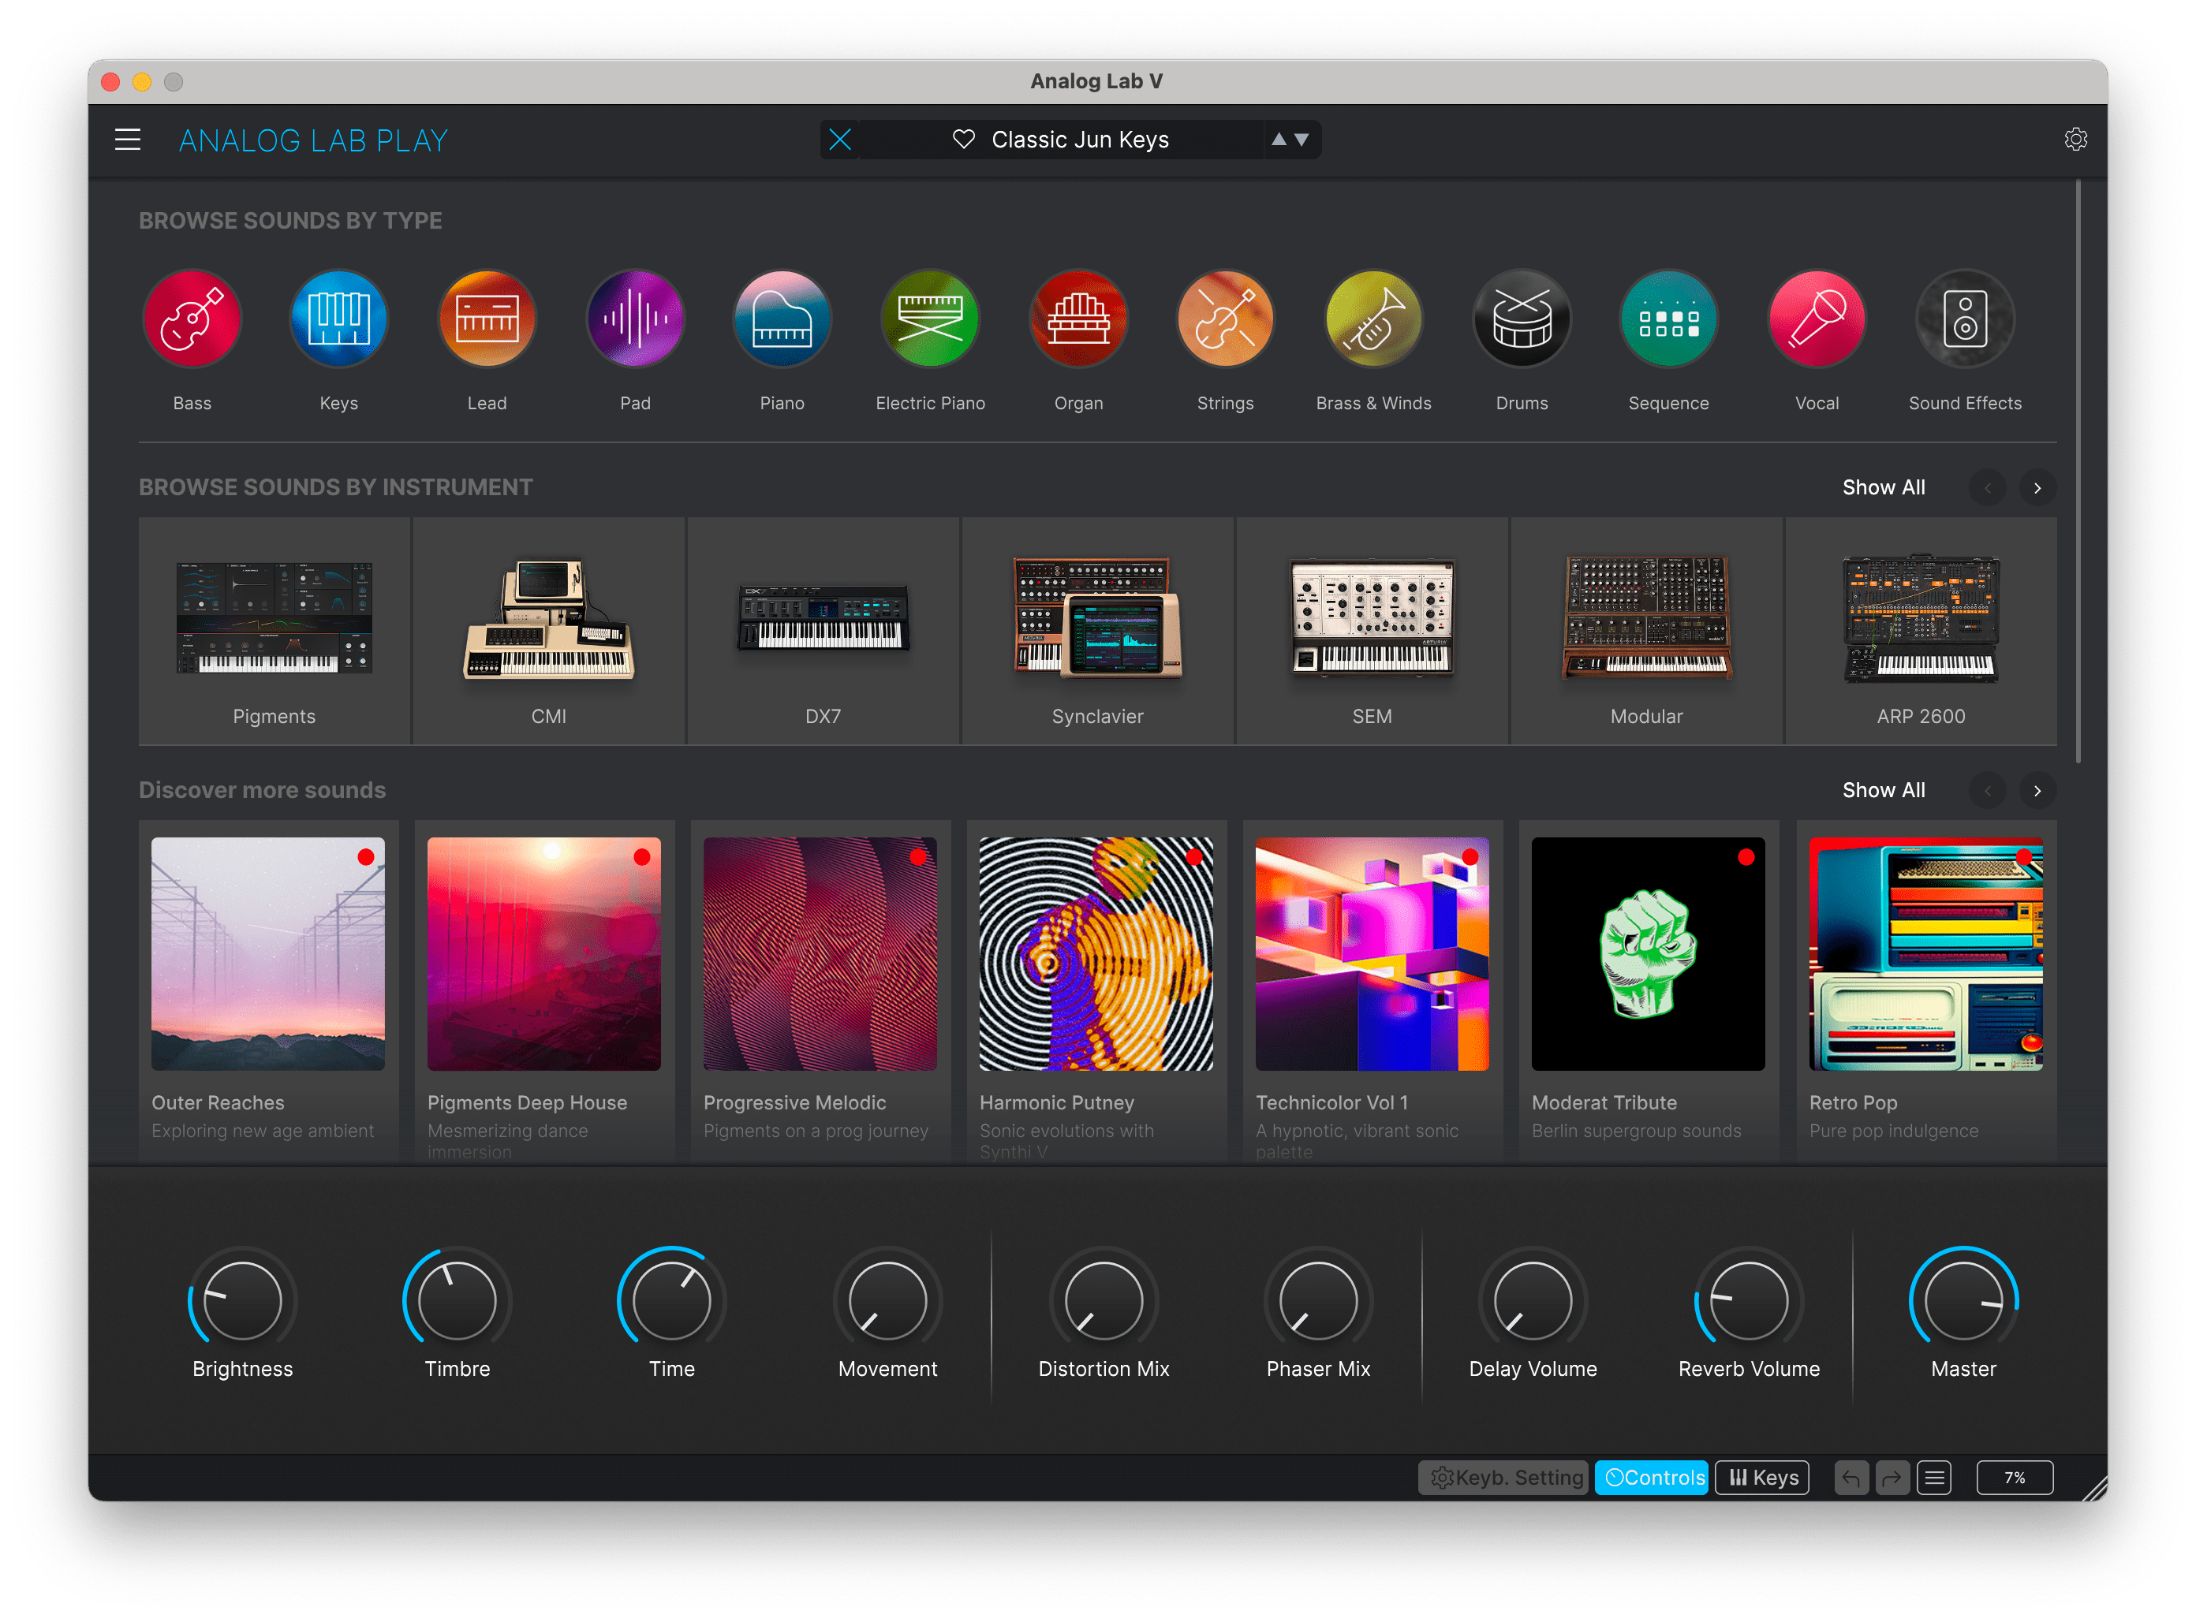The height and width of the screenshot is (1618, 2196).
Task: Redo action in bottom bar
Action: tap(1892, 1478)
